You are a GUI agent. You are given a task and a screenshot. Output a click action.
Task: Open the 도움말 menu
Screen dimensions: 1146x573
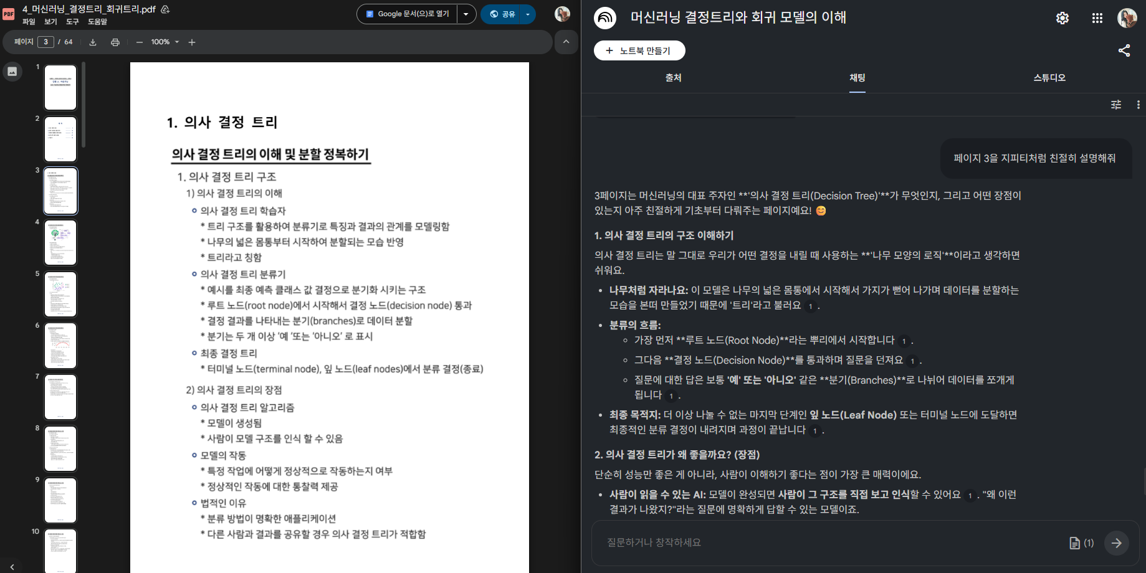[97, 22]
